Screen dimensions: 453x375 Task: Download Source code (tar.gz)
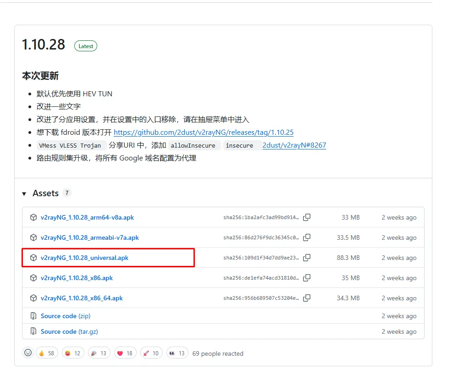coord(69,331)
